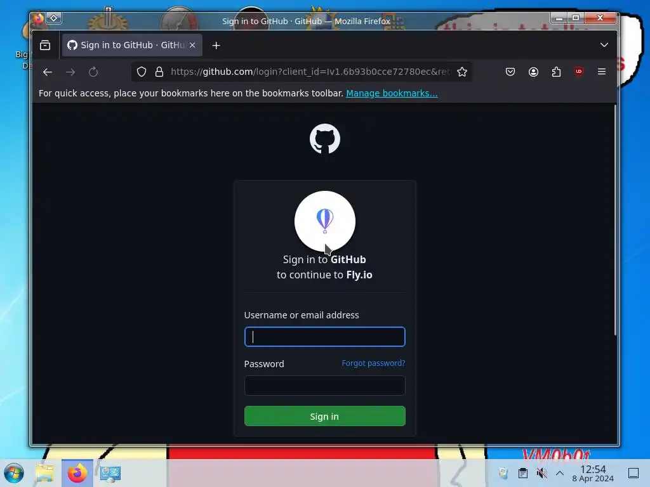Focus the Password input field
Screen dimensions: 650x487
(325, 386)
